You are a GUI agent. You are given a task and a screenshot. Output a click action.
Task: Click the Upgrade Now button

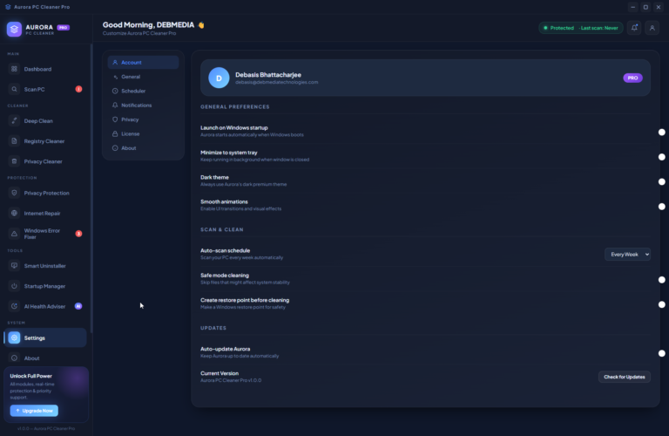tap(34, 411)
